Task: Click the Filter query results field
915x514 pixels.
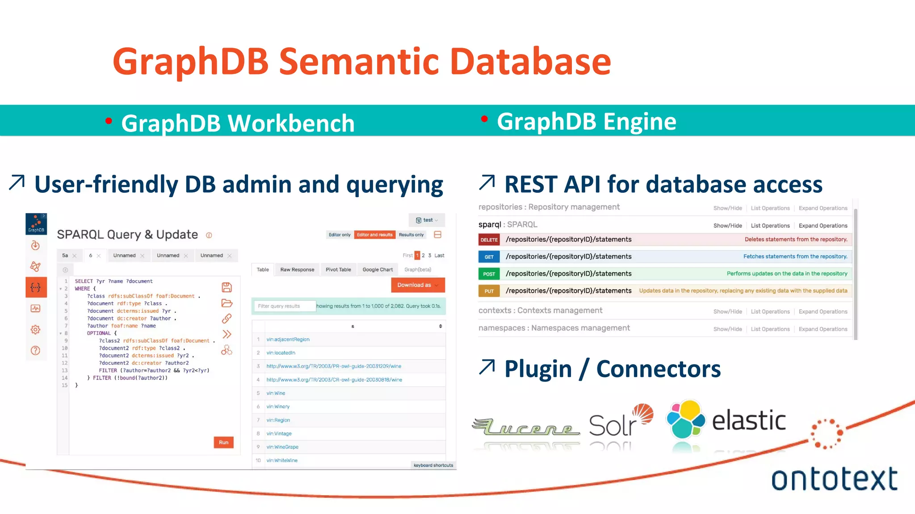Action: (x=285, y=306)
